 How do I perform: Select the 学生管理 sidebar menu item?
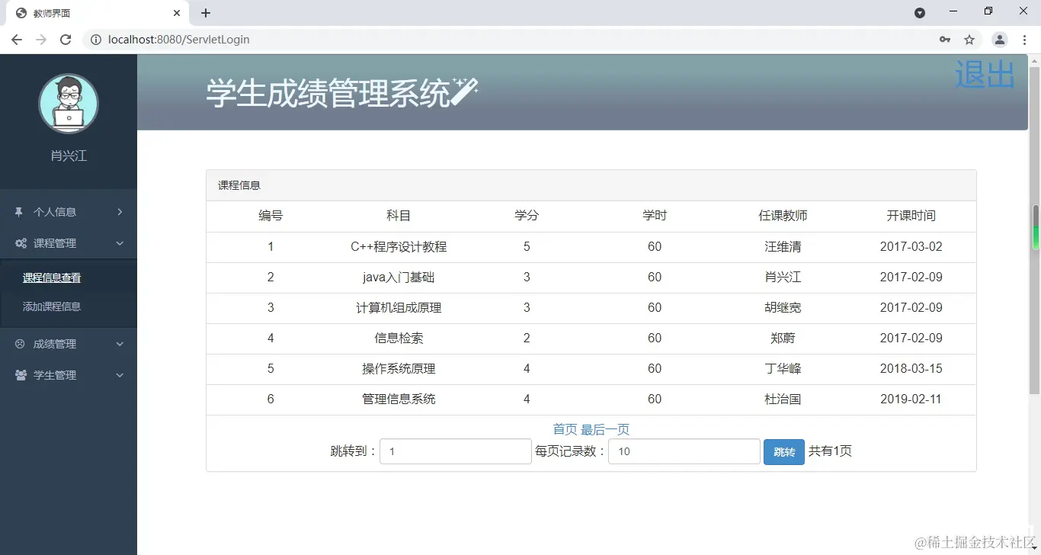click(69, 375)
